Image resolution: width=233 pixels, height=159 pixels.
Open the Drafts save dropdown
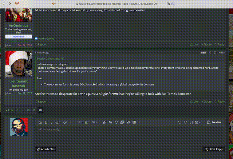(x=197, y=122)
